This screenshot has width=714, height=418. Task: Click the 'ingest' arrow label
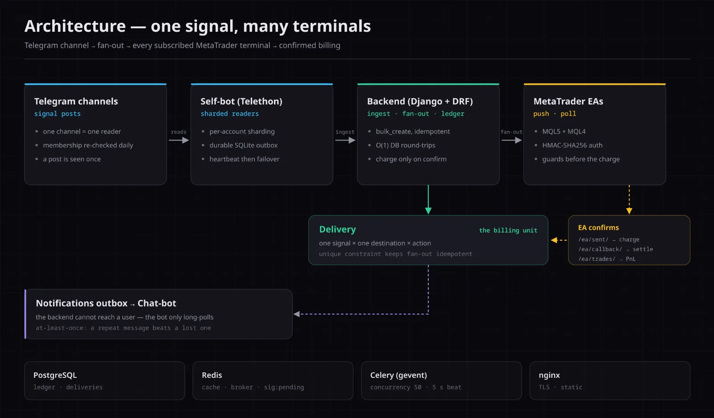[x=345, y=132]
